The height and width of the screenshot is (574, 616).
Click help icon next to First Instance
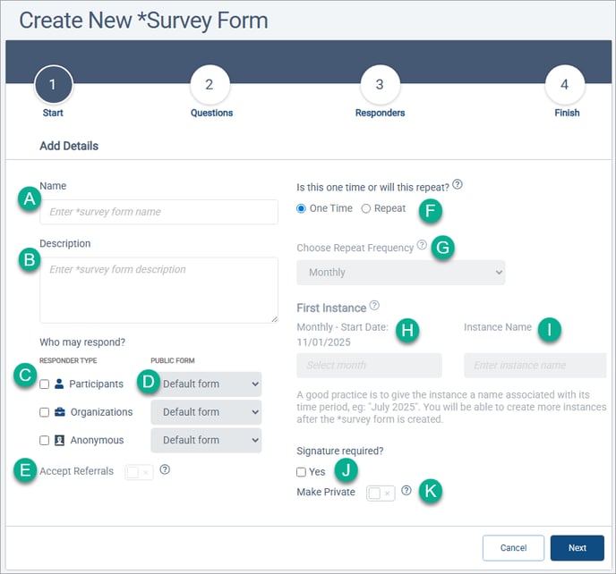click(374, 306)
